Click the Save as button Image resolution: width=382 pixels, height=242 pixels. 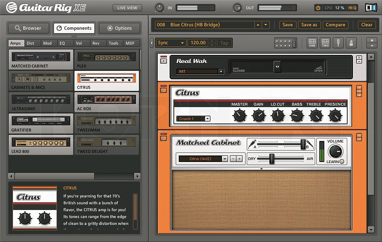309,24
